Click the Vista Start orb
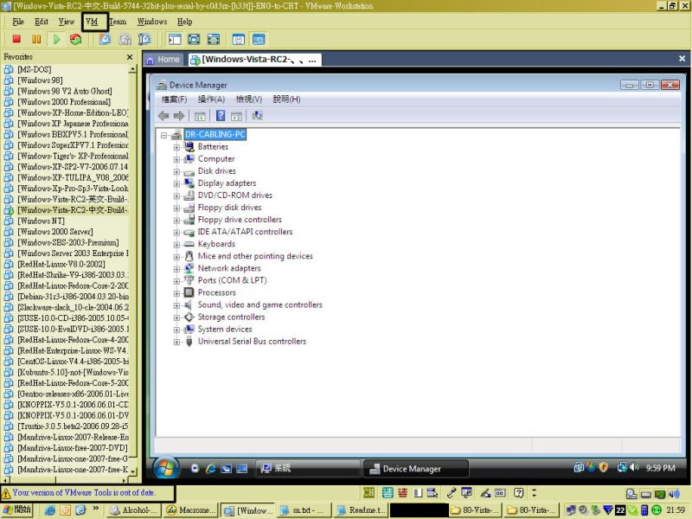The image size is (692, 519). click(x=166, y=468)
